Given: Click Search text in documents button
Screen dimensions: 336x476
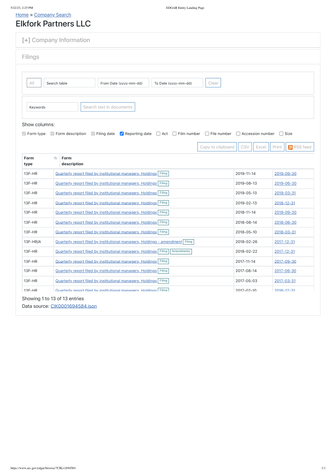Looking at the screenshot, I should (x=108, y=107).
